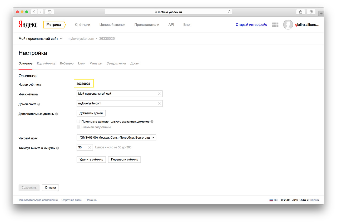The image size is (337, 223).
Task: Open the Старый интерфейс link
Action: (x=251, y=25)
